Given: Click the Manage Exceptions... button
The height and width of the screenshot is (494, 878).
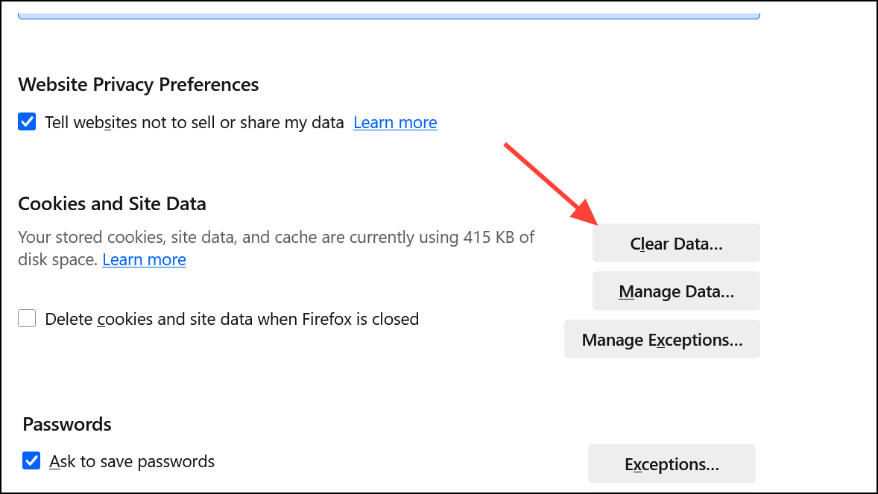Looking at the screenshot, I should 662,340.
